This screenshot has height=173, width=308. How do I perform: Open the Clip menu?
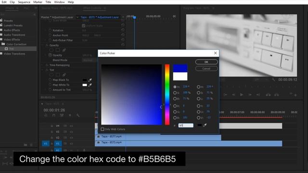click(x=12, y=2)
